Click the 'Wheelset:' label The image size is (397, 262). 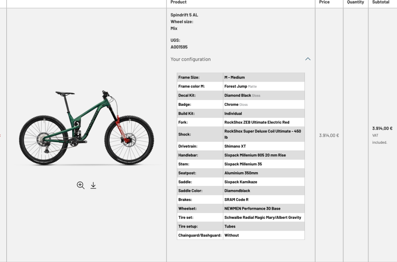click(188, 208)
